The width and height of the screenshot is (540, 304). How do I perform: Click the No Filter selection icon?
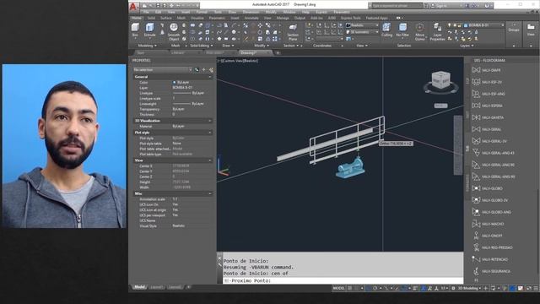click(x=402, y=30)
